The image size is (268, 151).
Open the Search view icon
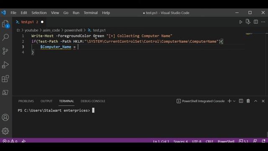click(x=5, y=37)
